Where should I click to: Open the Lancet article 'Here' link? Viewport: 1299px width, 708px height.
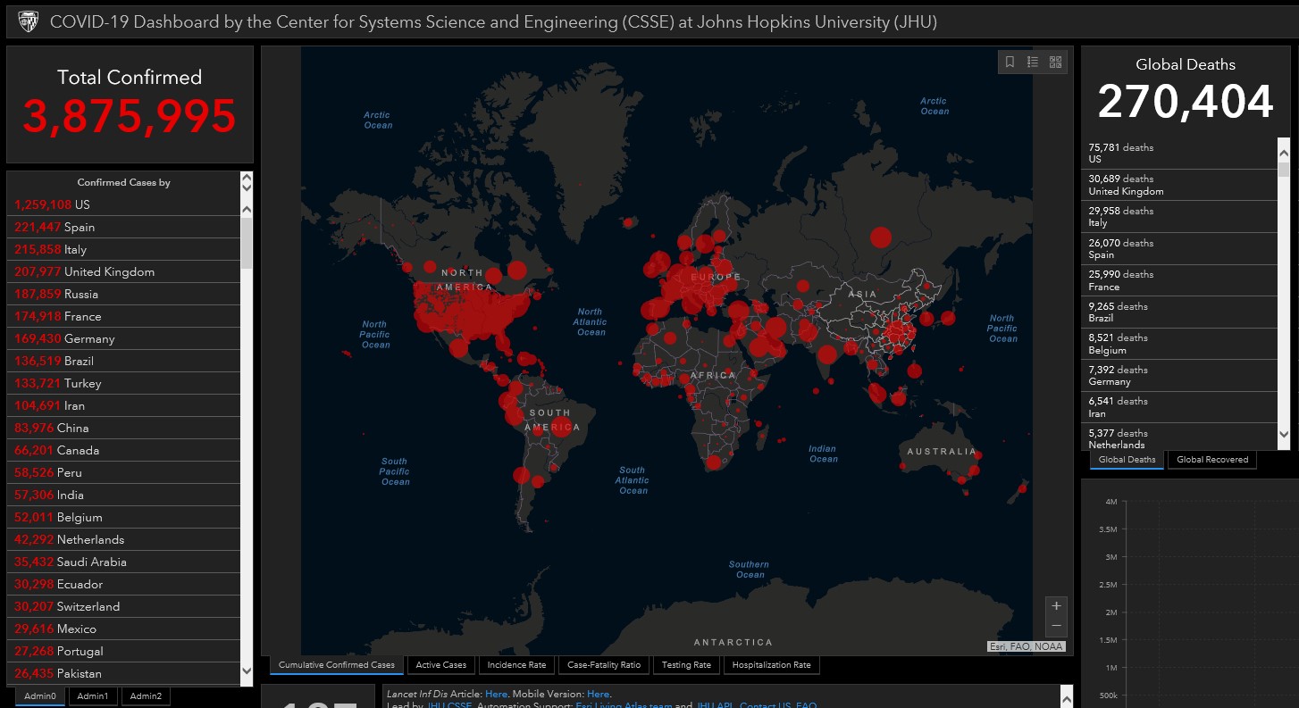[496, 694]
